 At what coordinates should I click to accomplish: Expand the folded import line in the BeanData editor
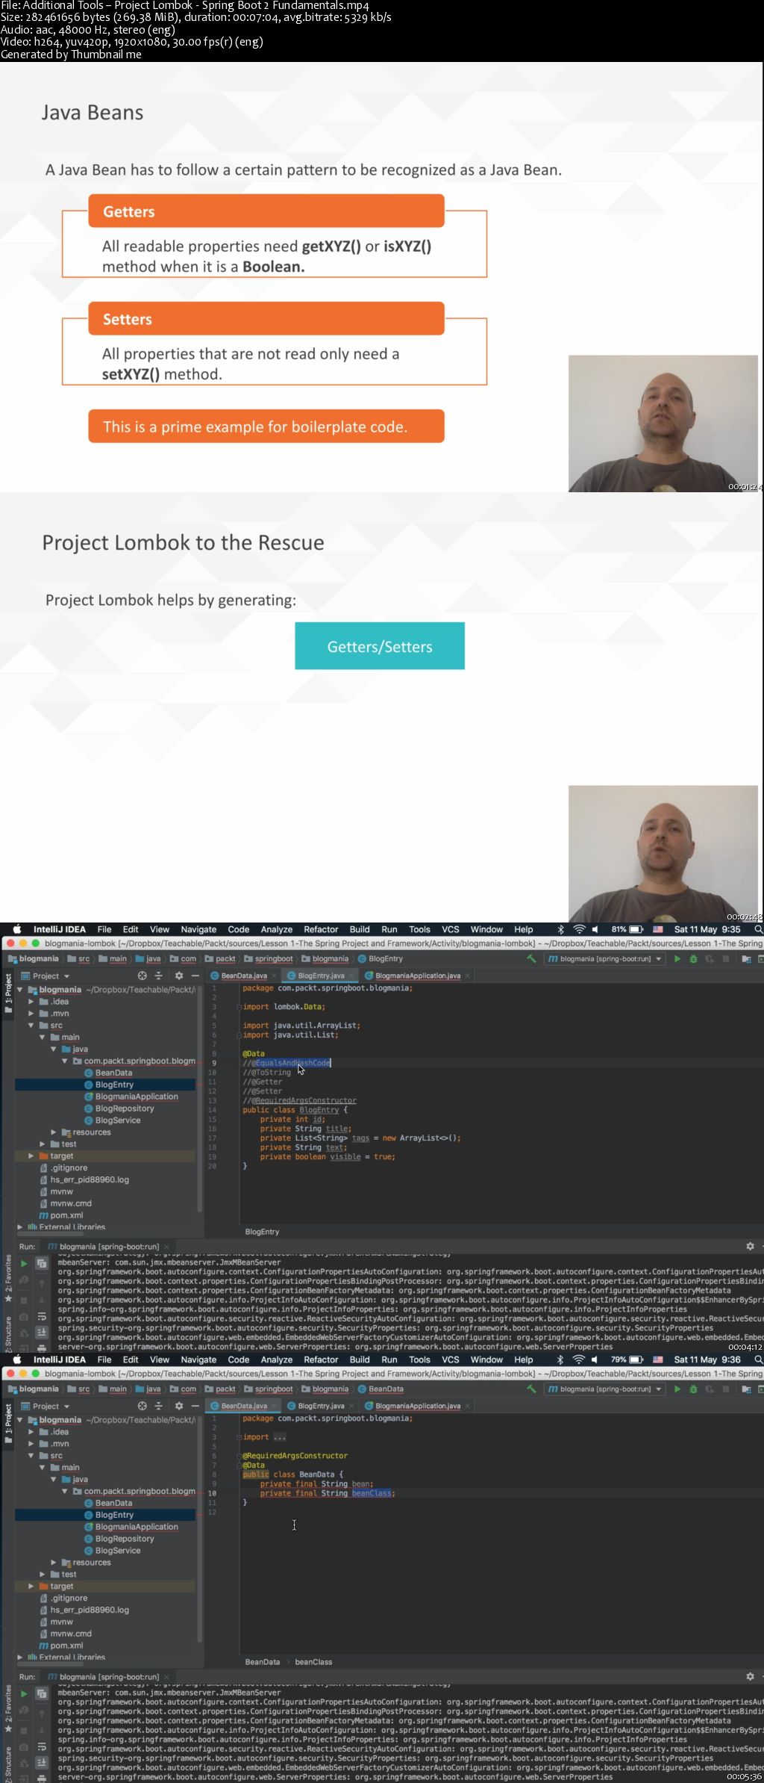click(279, 1437)
